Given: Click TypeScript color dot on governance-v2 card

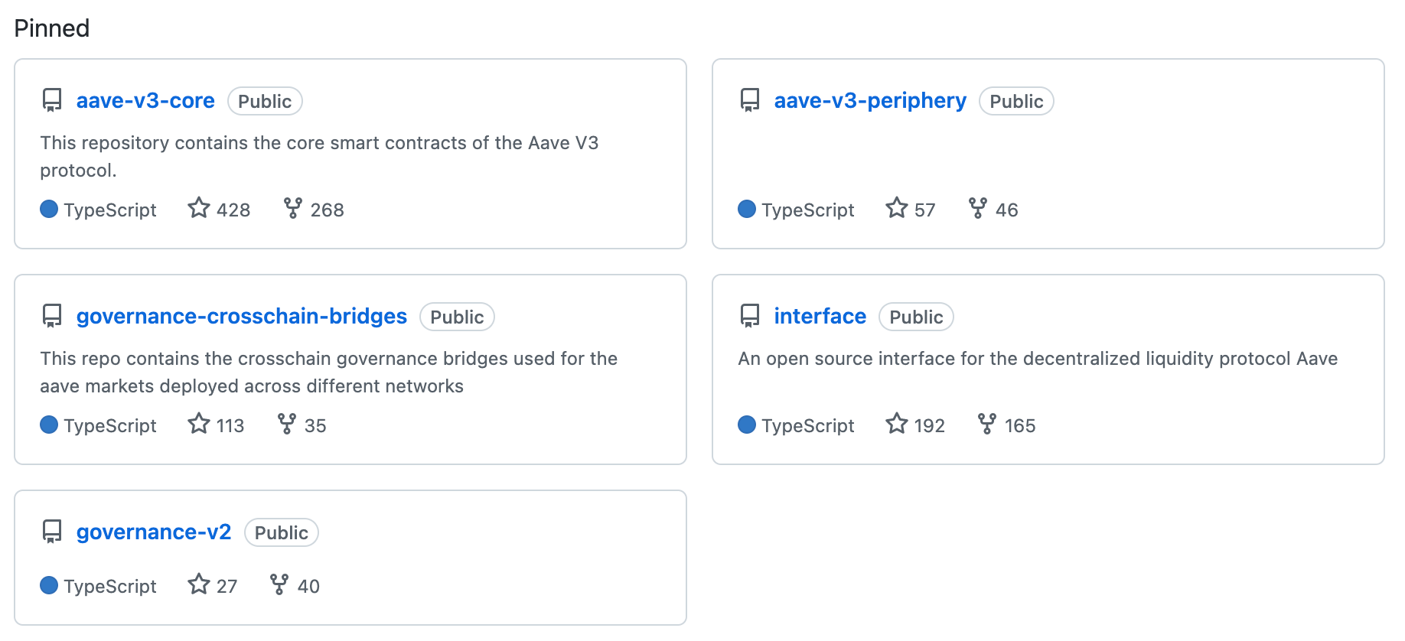Looking at the screenshot, I should click(49, 585).
